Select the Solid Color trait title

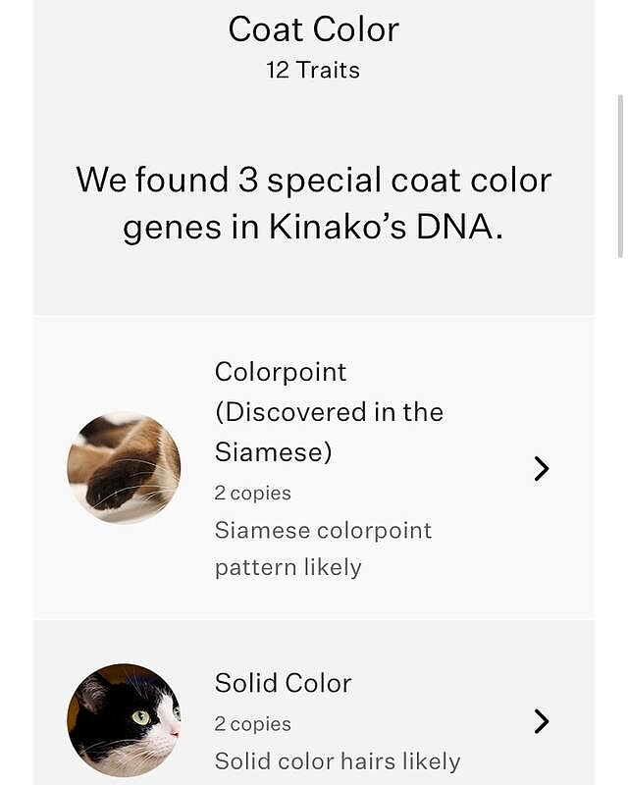pos(283,683)
